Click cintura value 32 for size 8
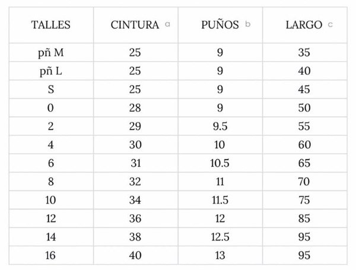The height and width of the screenshot is (270, 356). [135, 182]
